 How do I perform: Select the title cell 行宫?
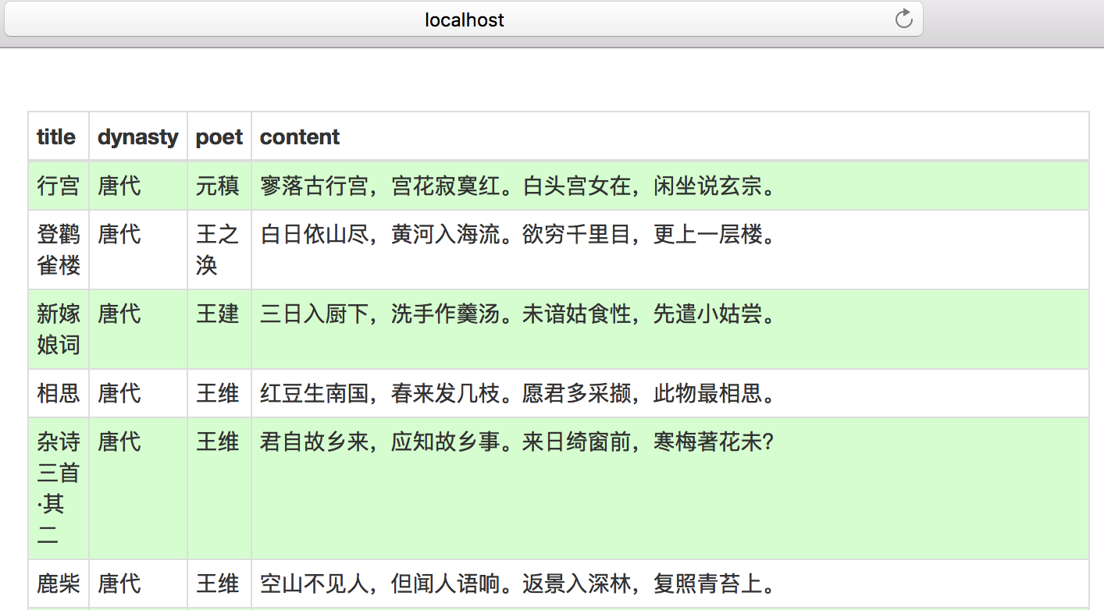[59, 186]
